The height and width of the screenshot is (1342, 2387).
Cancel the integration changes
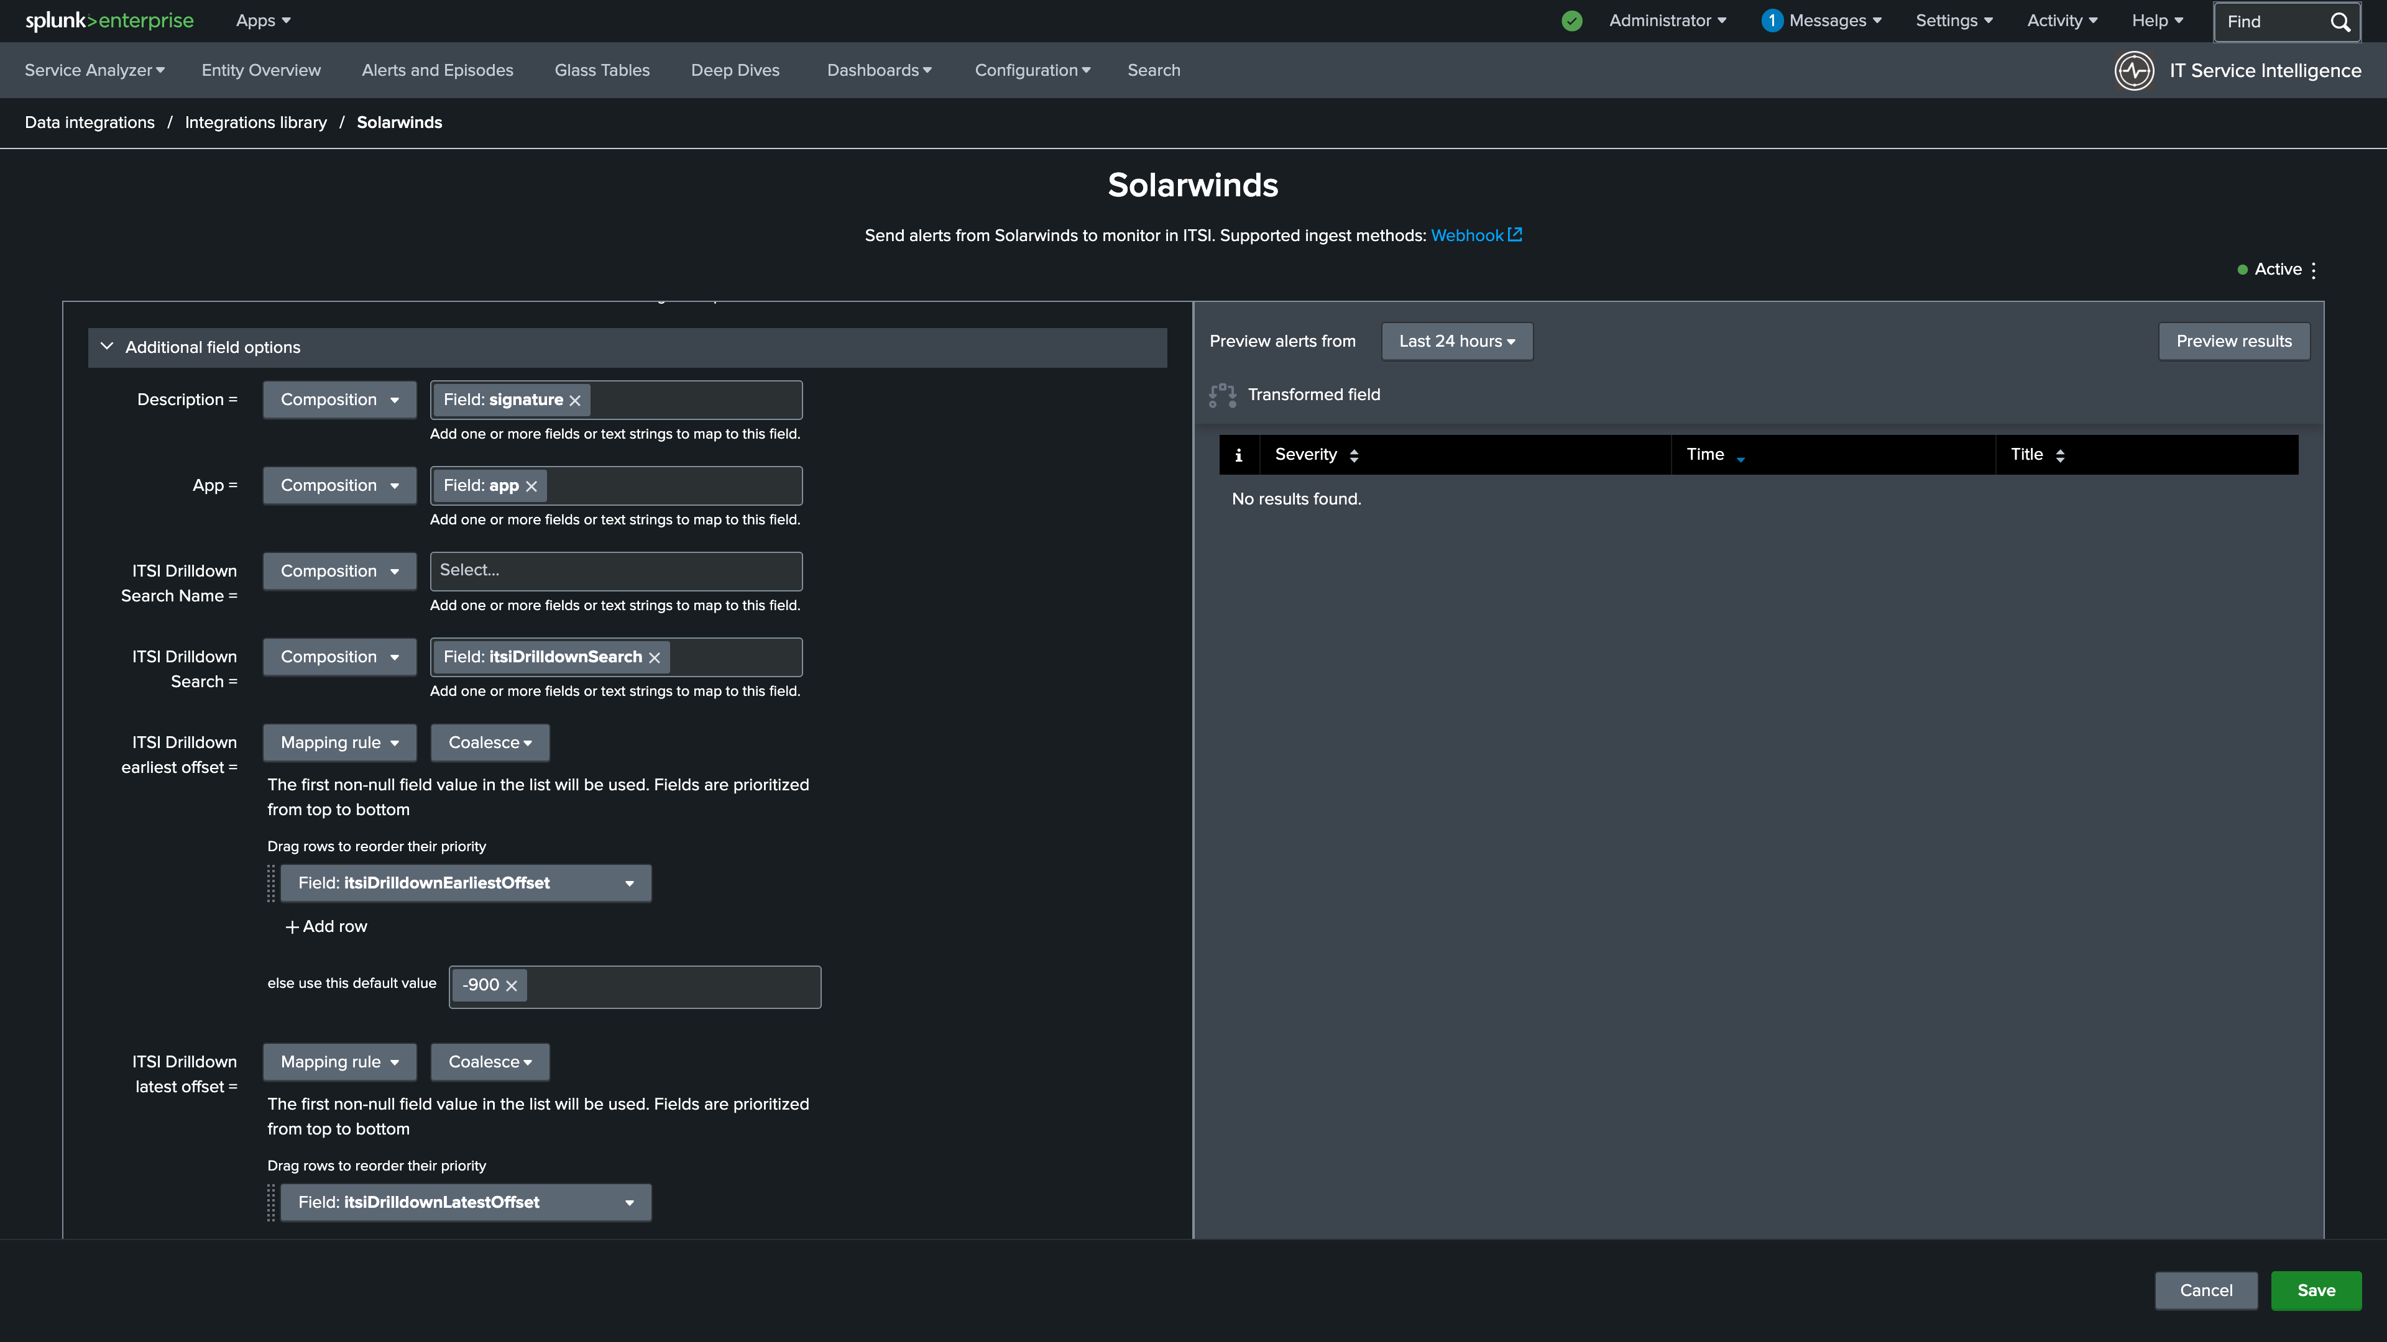click(2206, 1291)
